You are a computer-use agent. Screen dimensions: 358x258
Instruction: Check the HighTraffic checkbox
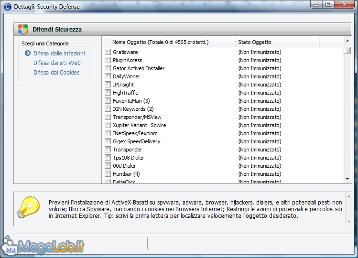(108, 93)
